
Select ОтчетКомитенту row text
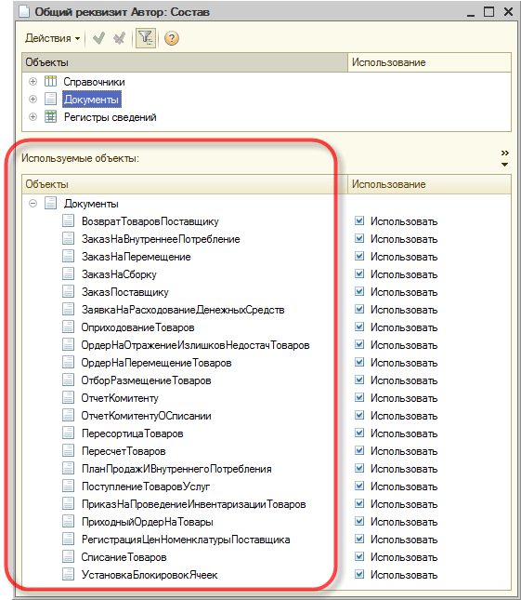[x=120, y=398]
